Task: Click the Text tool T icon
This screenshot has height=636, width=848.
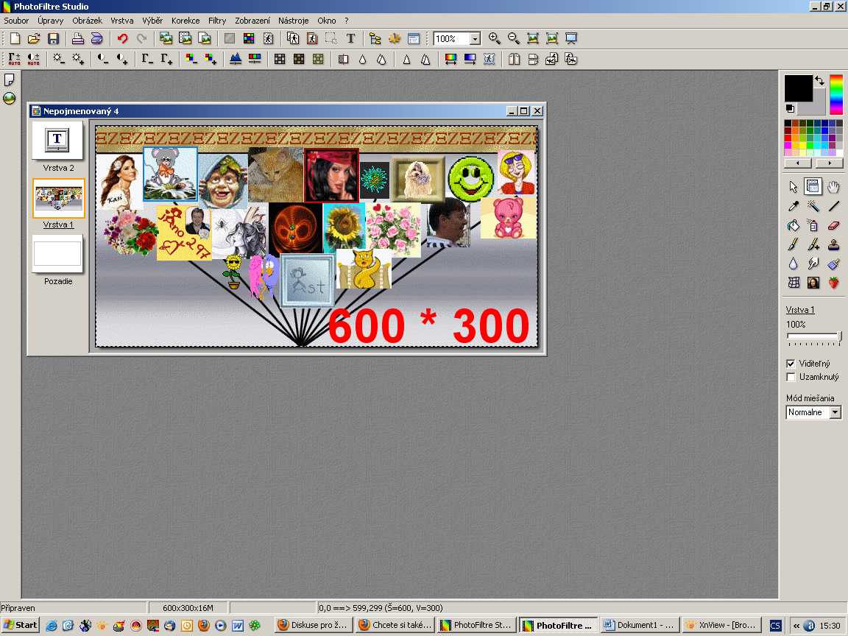Action: [350, 38]
